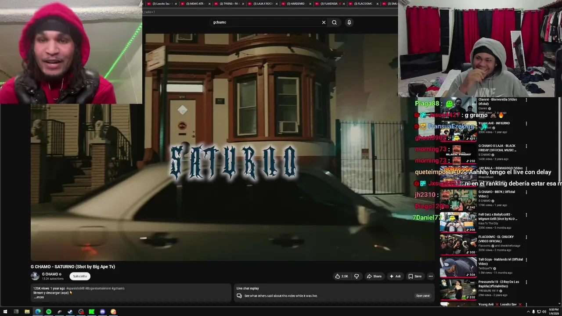Open the Ask AI button
Screen dimensions: 562x316
[395, 276]
